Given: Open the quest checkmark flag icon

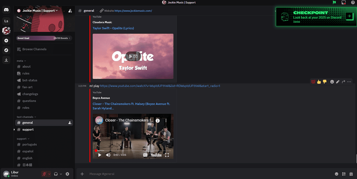Looking at the screenshot, I should click(x=334, y=2).
